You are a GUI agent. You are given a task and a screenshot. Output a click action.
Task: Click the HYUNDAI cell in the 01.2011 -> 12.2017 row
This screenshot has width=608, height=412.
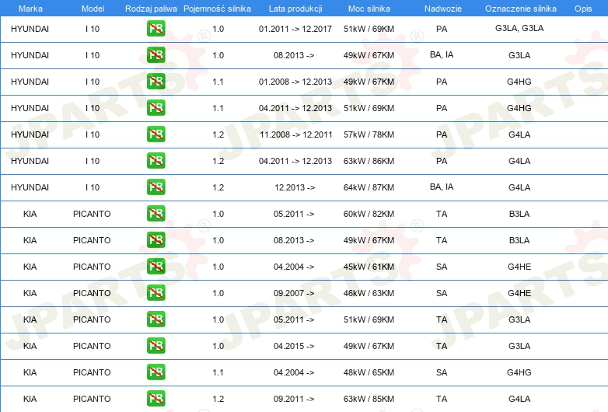coord(30,29)
